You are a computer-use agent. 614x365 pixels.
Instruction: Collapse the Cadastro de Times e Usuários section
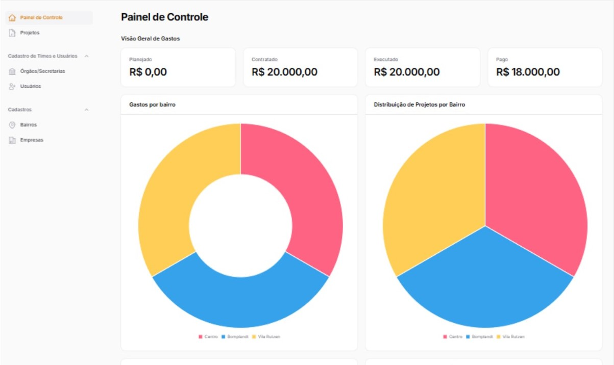[86, 56]
